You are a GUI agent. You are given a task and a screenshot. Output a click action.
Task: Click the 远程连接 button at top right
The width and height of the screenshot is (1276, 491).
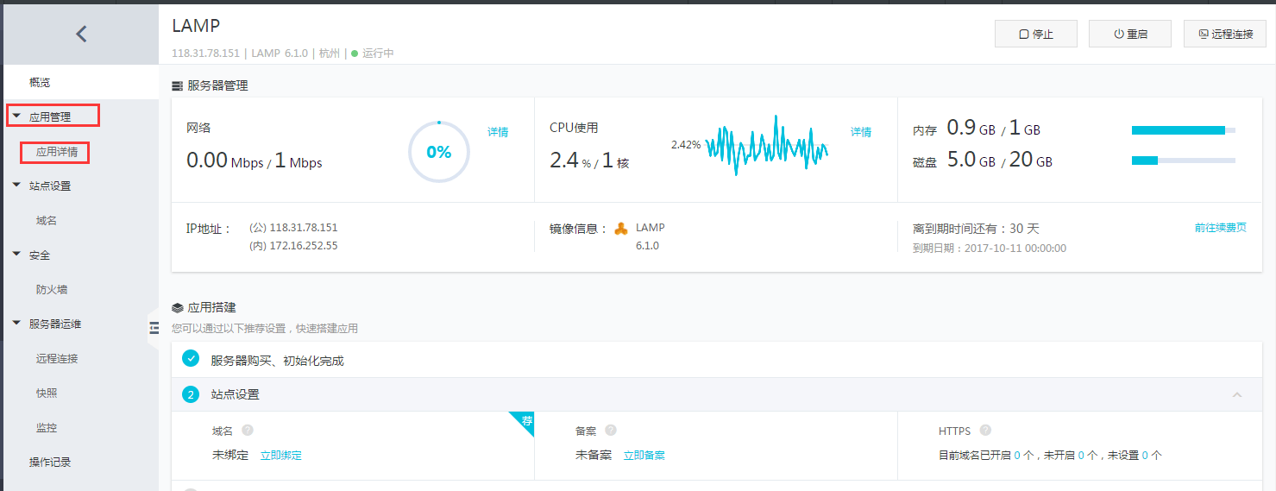point(1225,34)
